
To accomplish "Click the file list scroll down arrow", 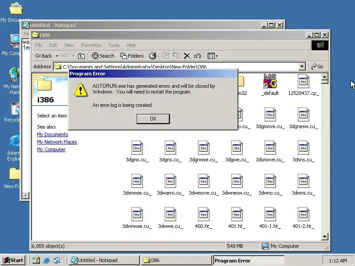I will click(x=325, y=237).
